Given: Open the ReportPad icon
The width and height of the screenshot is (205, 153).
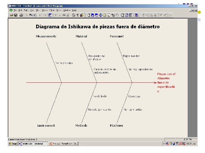Looking at the screenshot, I should (x=109, y=15).
